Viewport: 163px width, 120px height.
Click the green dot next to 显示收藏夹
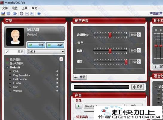tap(7, 63)
